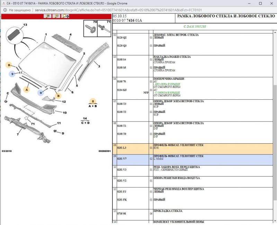Click part number 7 callout in diagram
Screen dimensions: 277x225
[18, 134]
